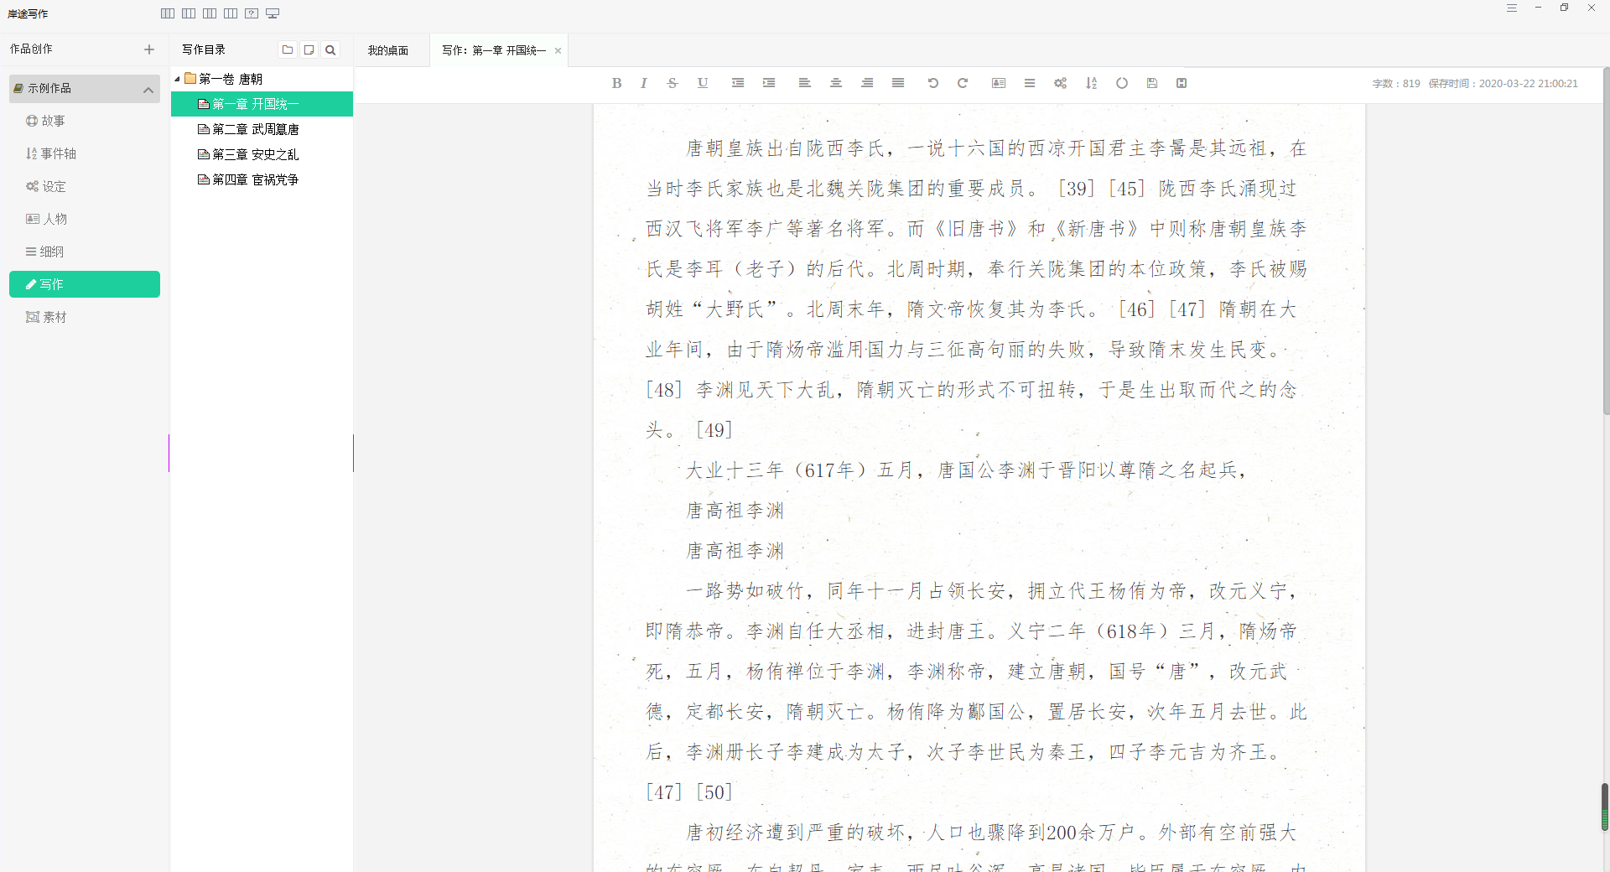Select the A-Z sort icon in the toolbar
This screenshot has height=872, width=1610.
click(x=1091, y=83)
